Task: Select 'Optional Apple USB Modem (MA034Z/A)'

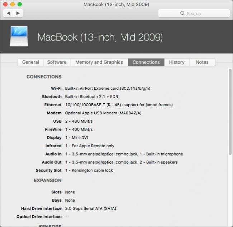Action: (103, 113)
